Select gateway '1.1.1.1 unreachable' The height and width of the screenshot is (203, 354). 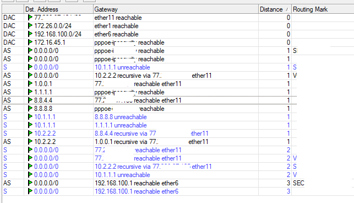coord(121,125)
